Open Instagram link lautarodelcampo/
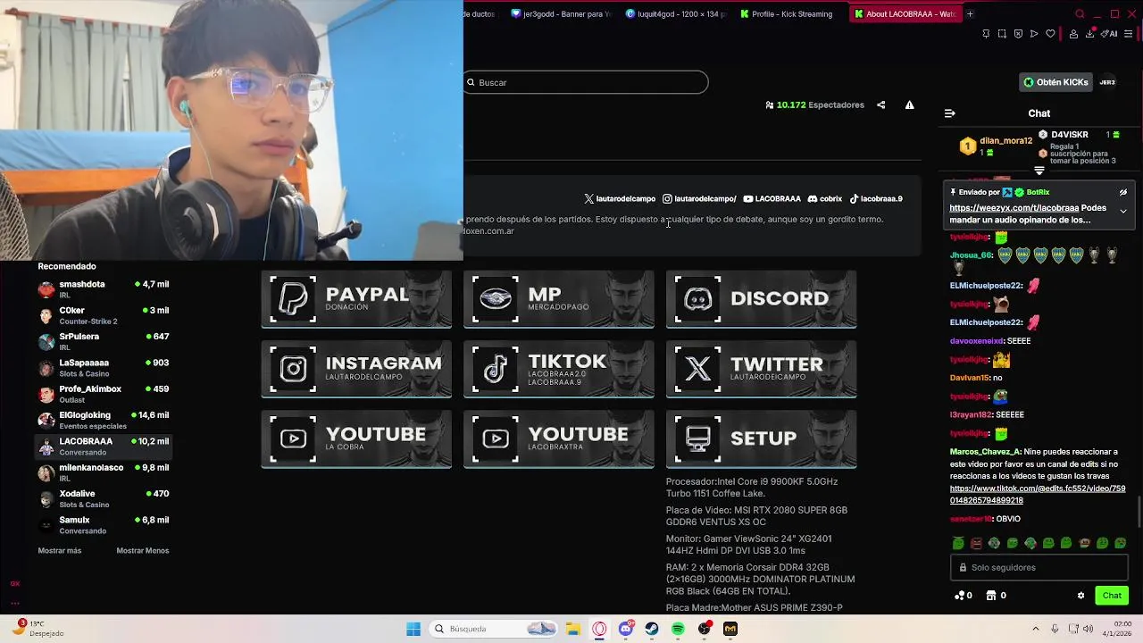Image resolution: width=1143 pixels, height=643 pixels. [x=699, y=199]
